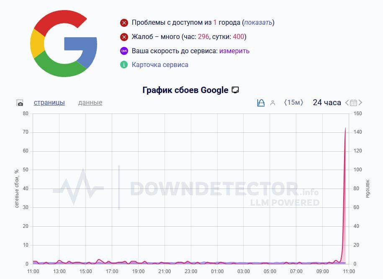The width and height of the screenshot is (383, 279).
Task: Click left chevron before the '15м' interval
Action: 285,103
